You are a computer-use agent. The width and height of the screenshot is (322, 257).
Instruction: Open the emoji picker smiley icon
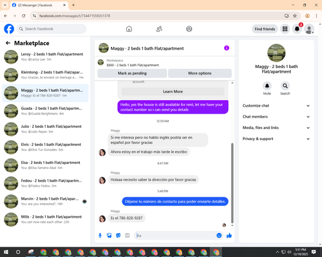coord(219,235)
